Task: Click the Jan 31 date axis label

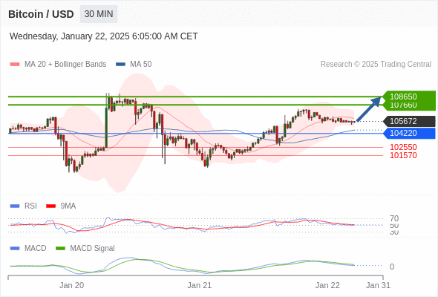Action: (378, 285)
